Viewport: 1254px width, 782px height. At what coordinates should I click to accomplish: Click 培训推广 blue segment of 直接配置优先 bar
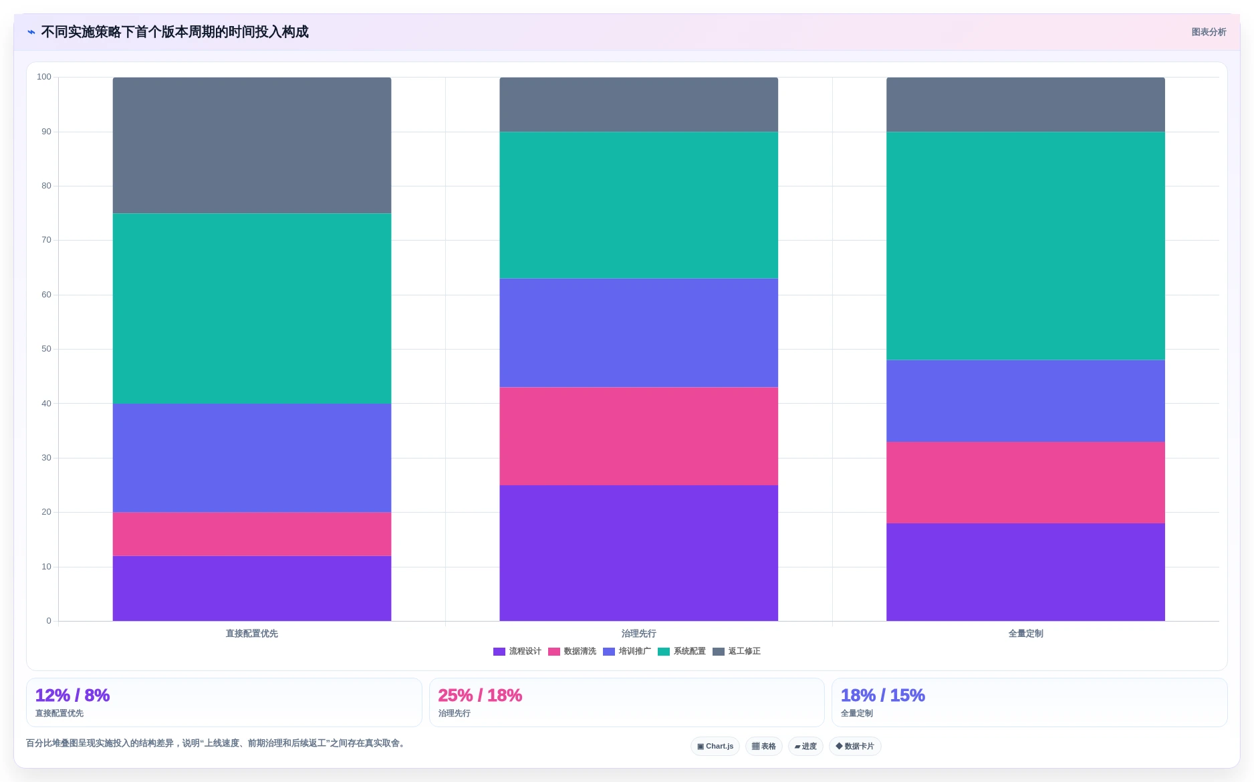point(252,458)
